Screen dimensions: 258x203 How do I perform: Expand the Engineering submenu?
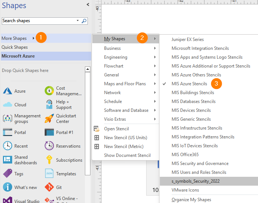pos(155,57)
